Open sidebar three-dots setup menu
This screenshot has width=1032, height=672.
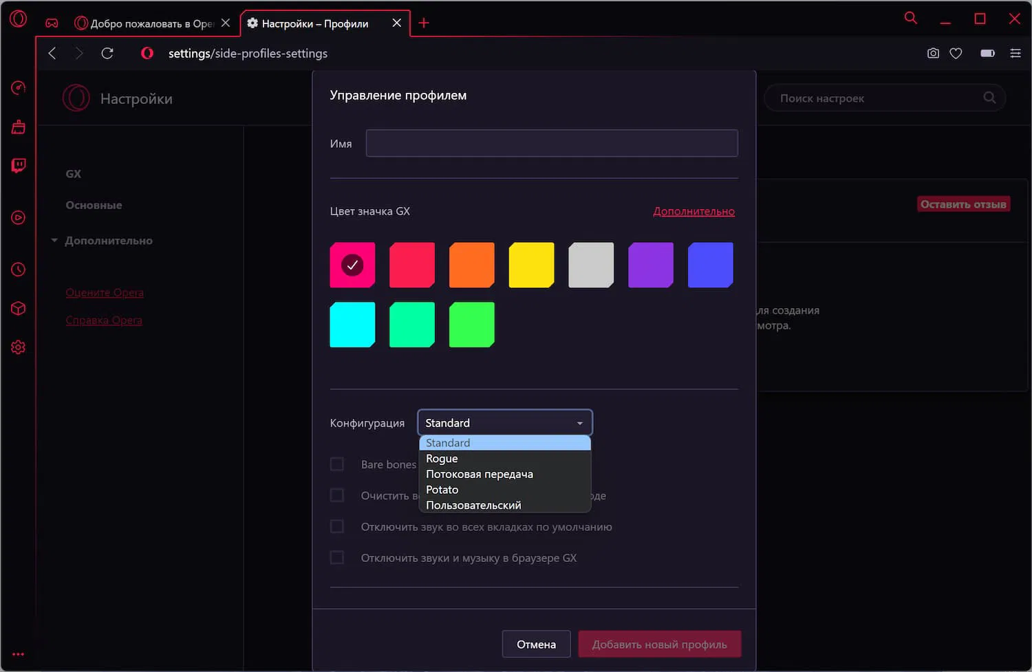18,654
